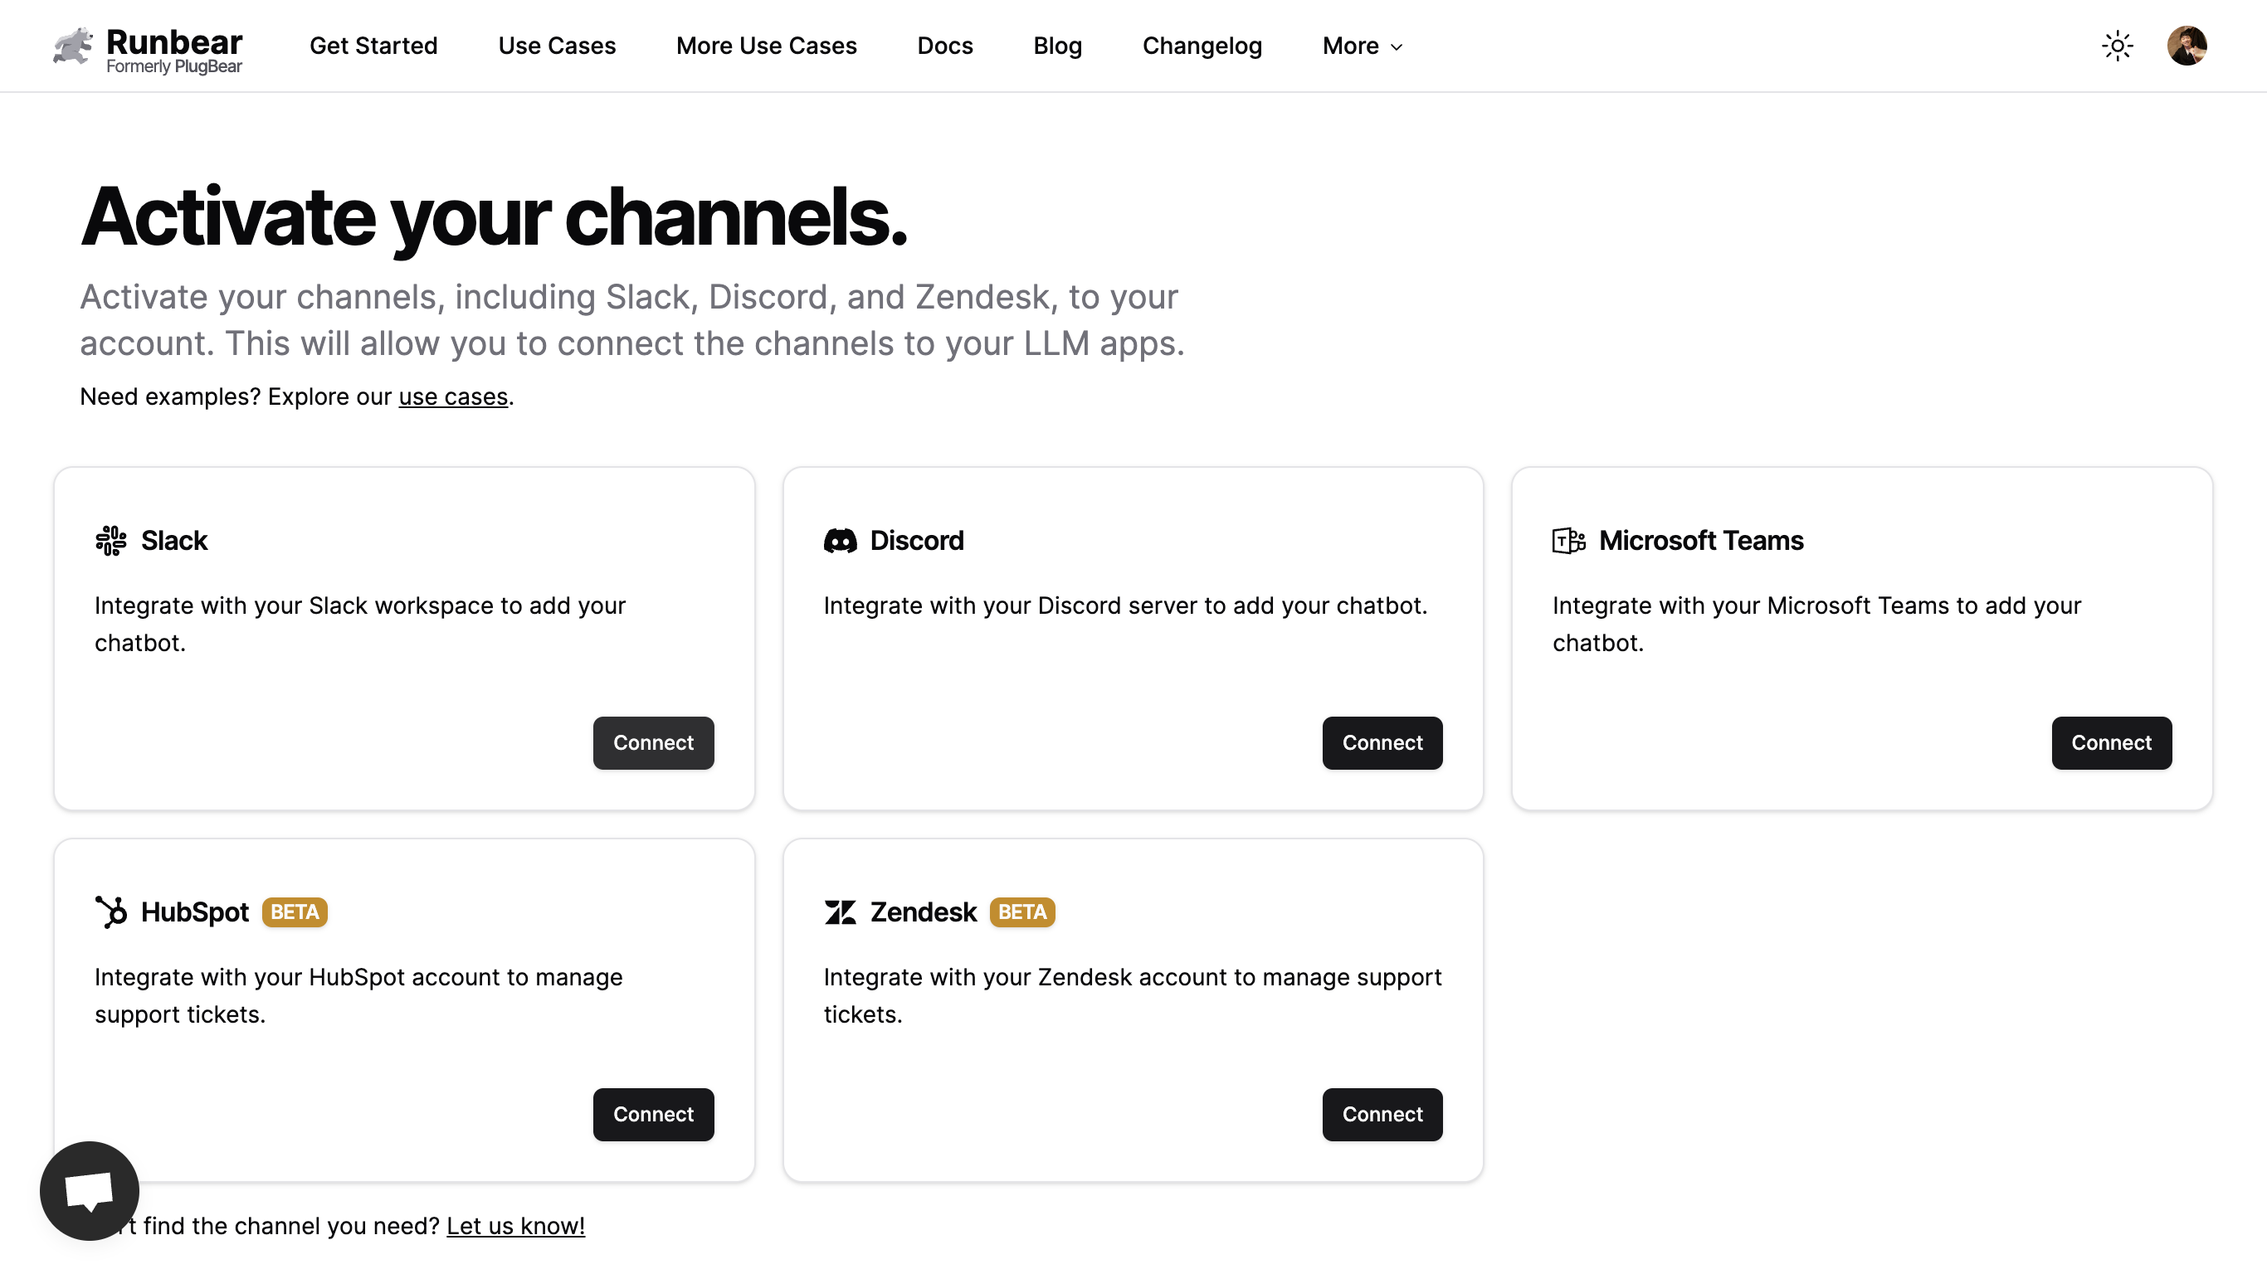
Task: Connect the Zendesk account
Action: click(x=1382, y=1115)
